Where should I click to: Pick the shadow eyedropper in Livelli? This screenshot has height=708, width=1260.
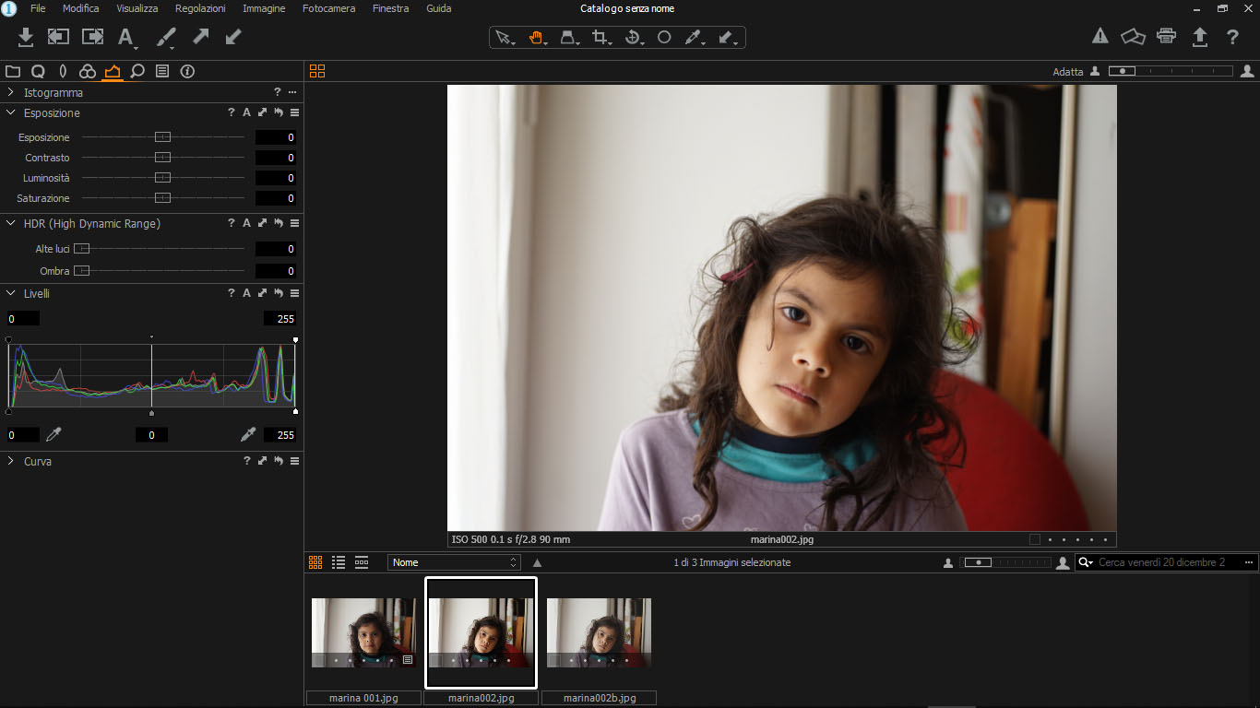[54, 434]
